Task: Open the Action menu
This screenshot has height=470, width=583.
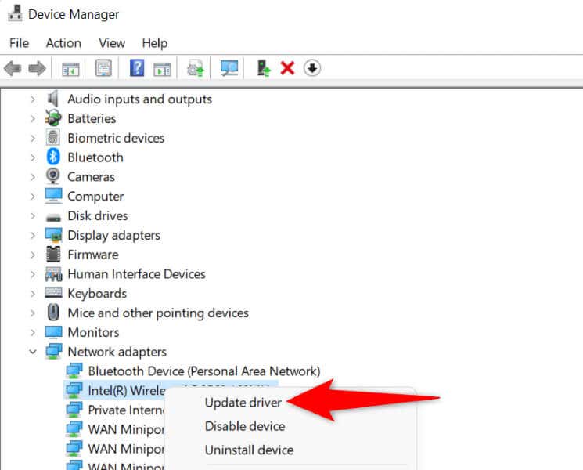Action: point(63,43)
